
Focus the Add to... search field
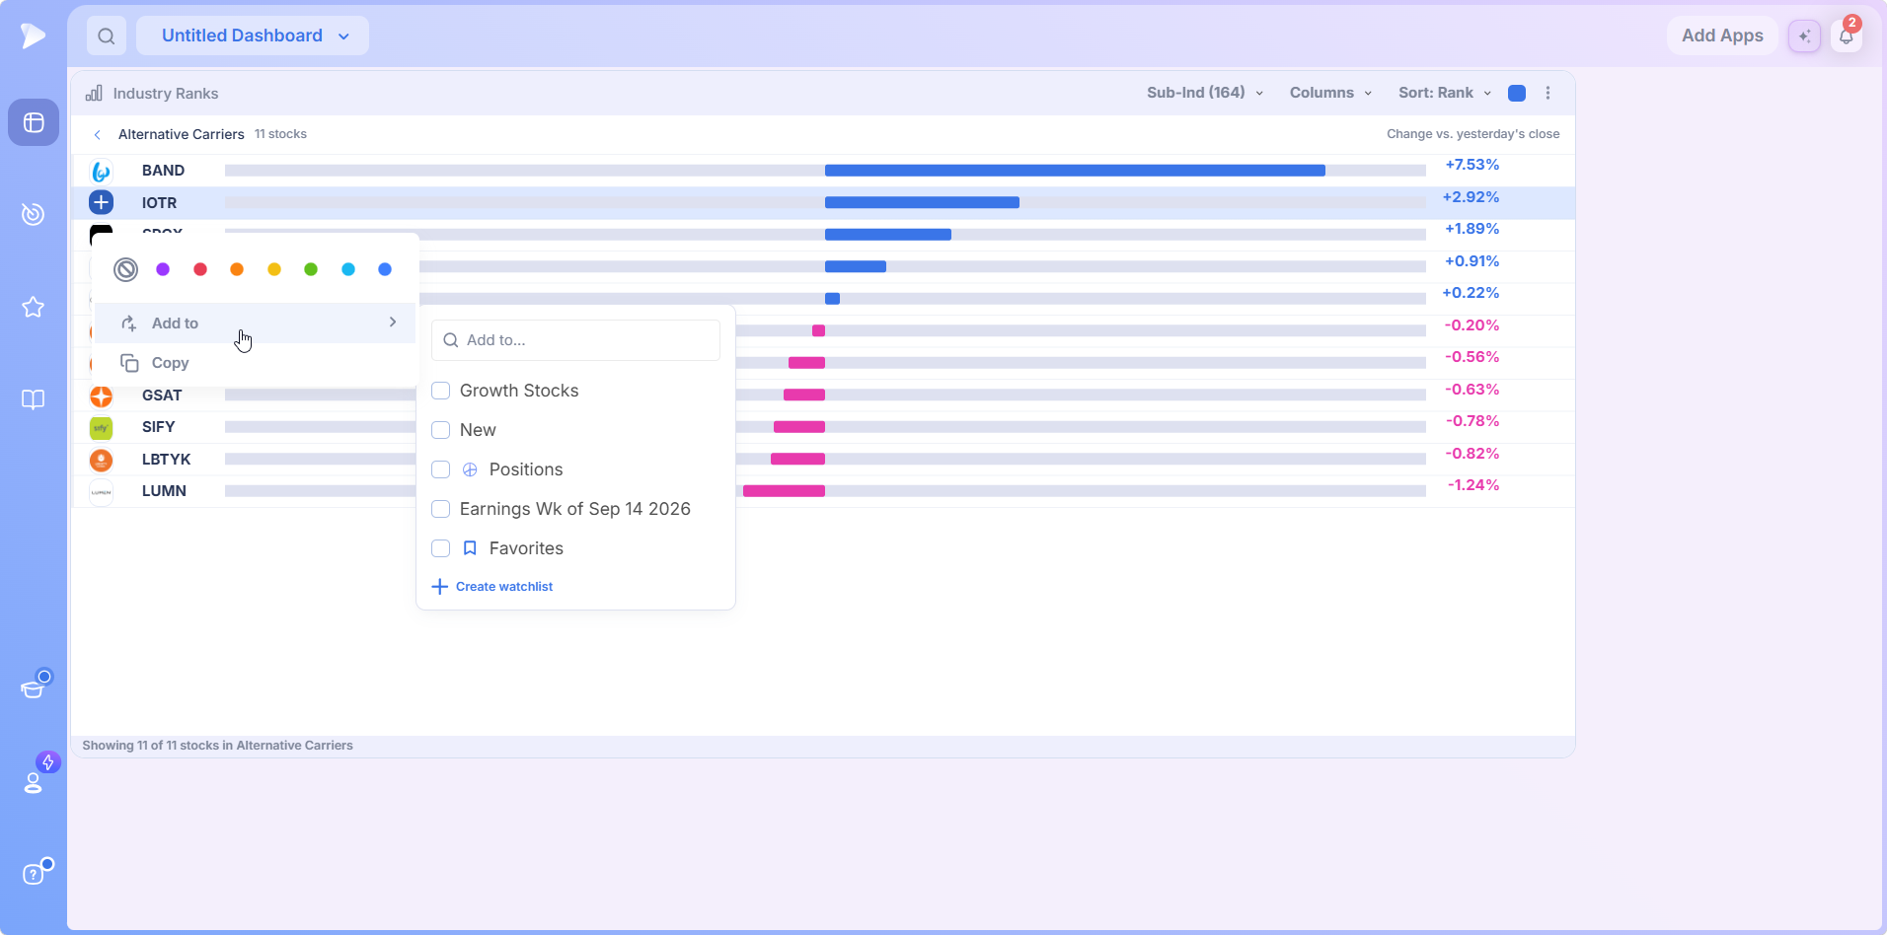(x=575, y=340)
